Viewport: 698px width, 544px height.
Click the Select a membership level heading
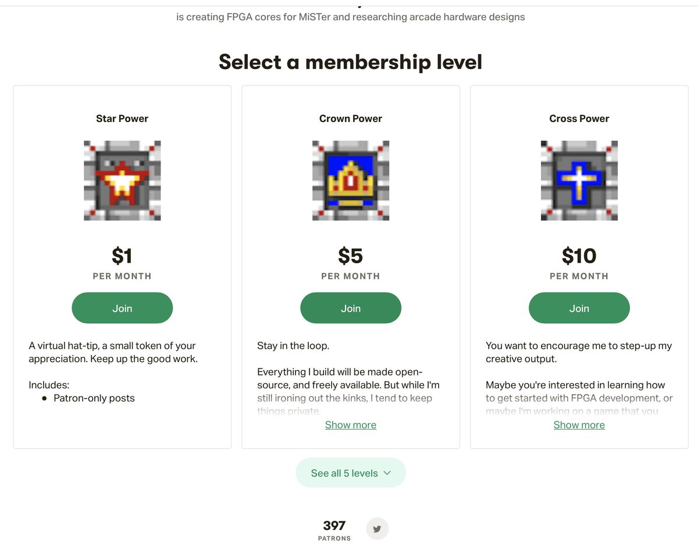coord(351,62)
